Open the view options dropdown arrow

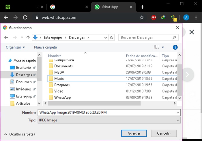[163, 47]
